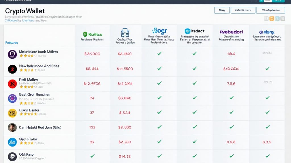The image size is (291, 163).
Task: Click the kadact checkmark in Reiii Malley row
Action: click(194, 83)
